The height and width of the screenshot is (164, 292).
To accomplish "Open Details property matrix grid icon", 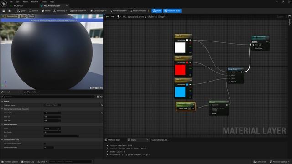I will [98, 97].
